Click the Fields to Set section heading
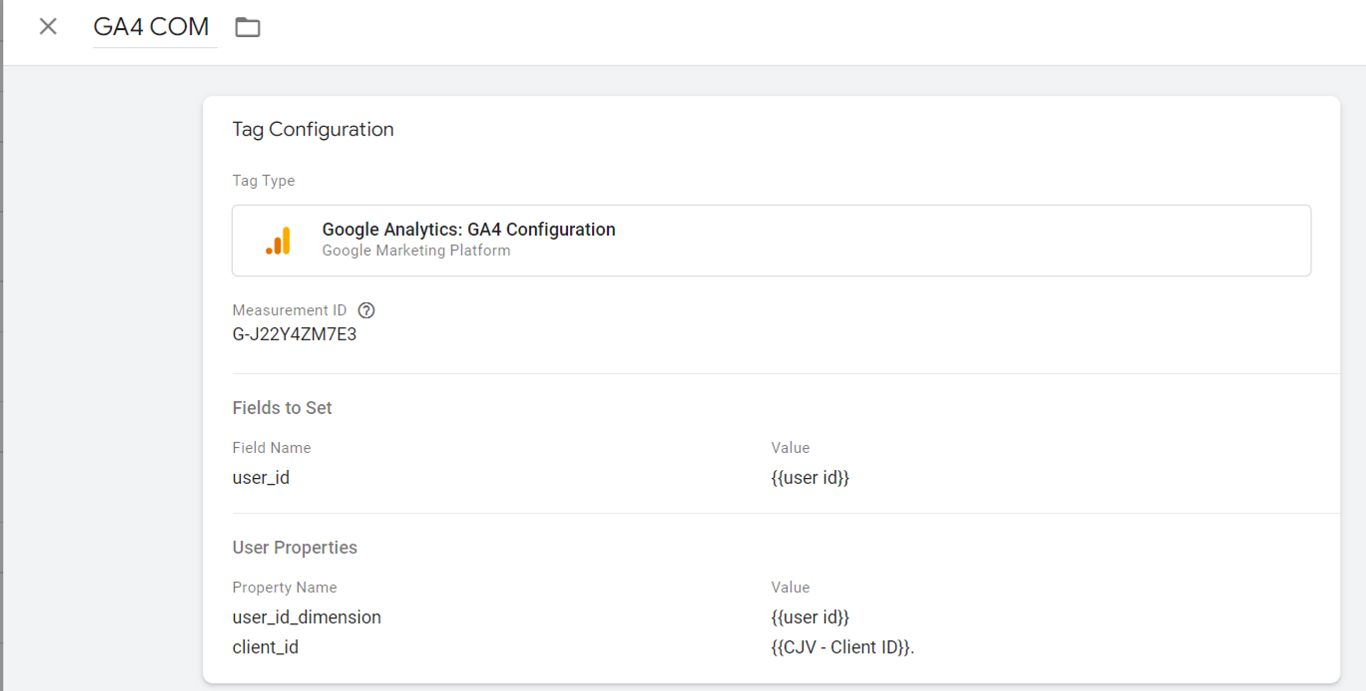 [282, 408]
